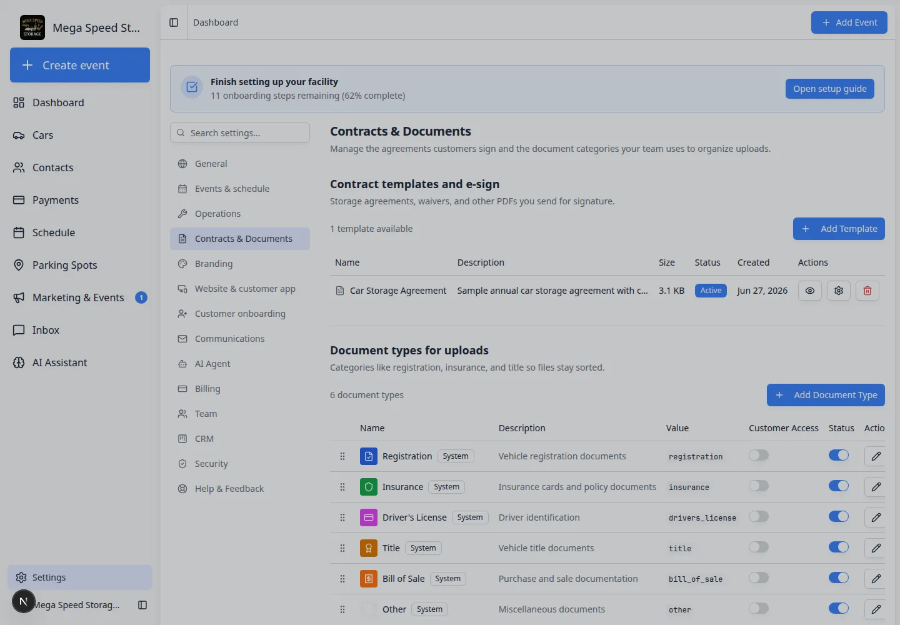Click the Bill of Sale receipt icon
The width and height of the screenshot is (900, 625).
click(369, 579)
